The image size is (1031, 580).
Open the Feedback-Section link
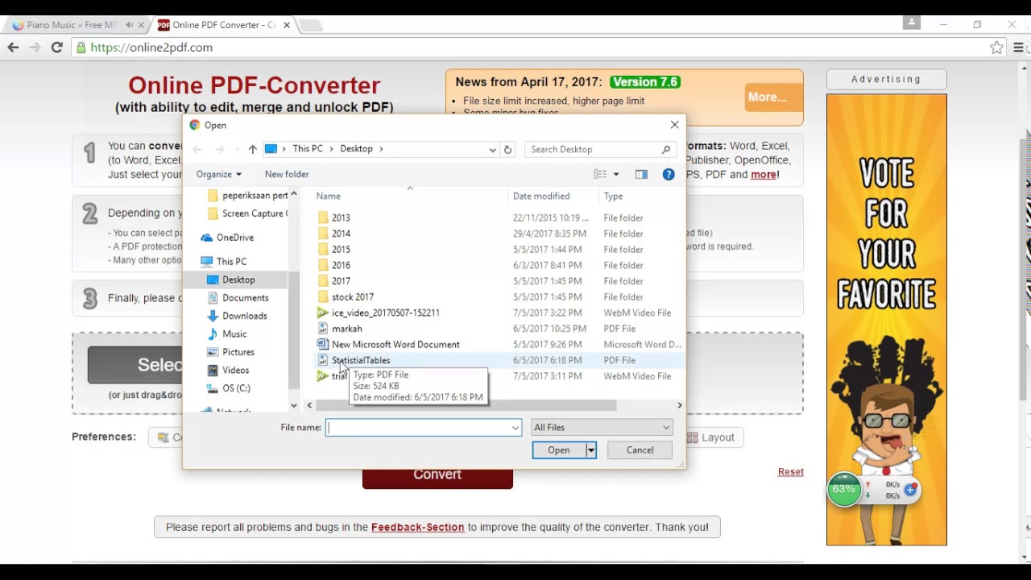click(418, 527)
